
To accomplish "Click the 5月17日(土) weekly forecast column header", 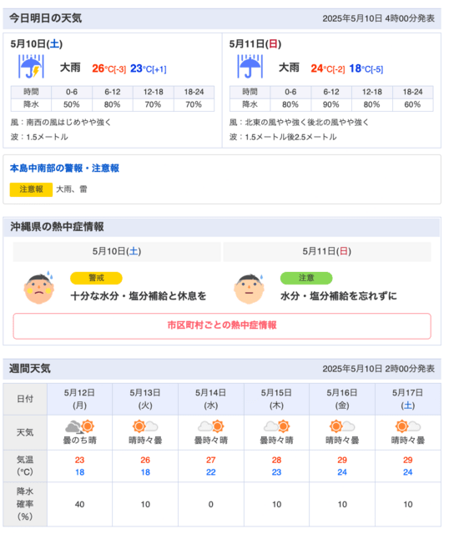I will coord(408,399).
